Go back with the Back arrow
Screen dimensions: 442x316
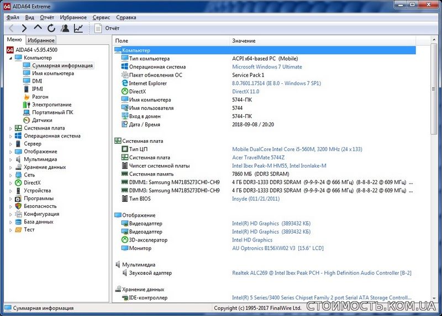(x=11, y=28)
